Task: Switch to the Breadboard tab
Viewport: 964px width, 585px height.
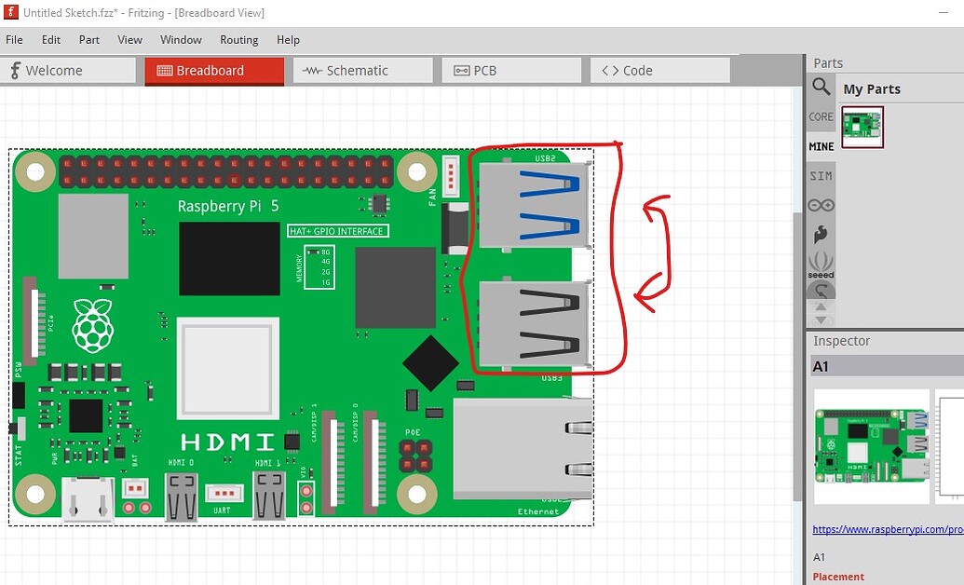Action: [x=214, y=71]
